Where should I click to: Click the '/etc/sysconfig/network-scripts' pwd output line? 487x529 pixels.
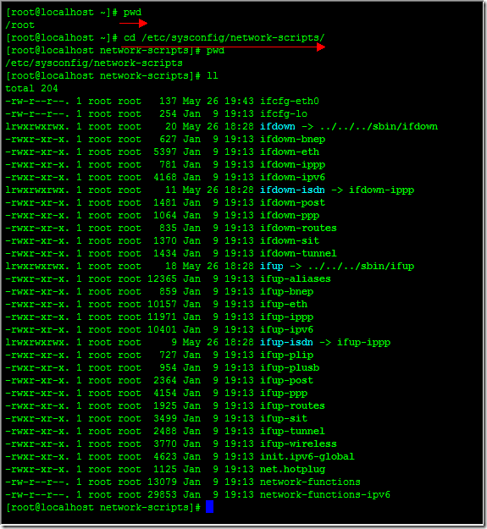click(94, 63)
